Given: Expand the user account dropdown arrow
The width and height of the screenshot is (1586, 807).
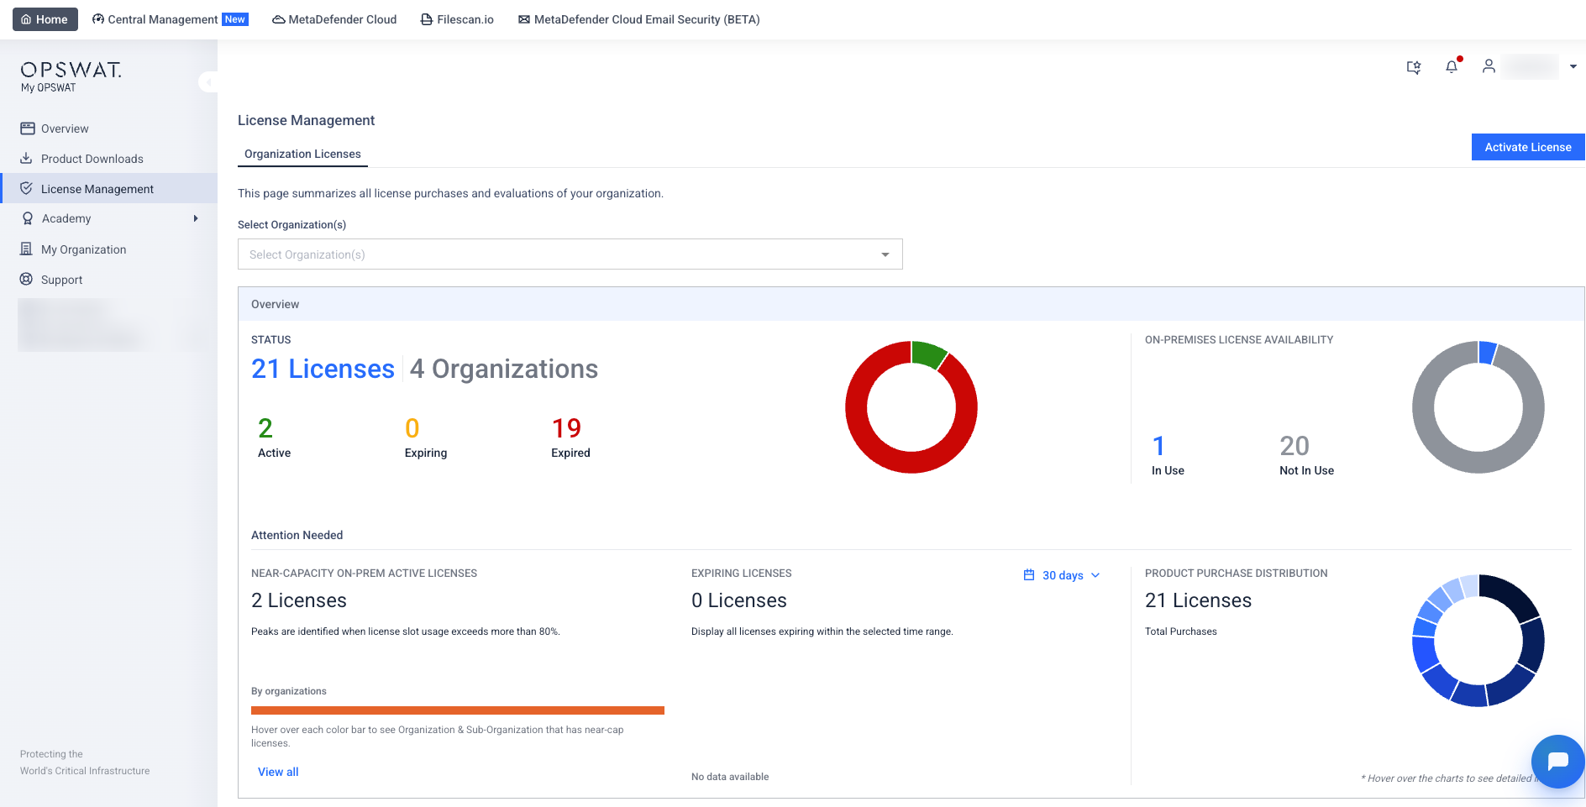Looking at the screenshot, I should [x=1573, y=66].
